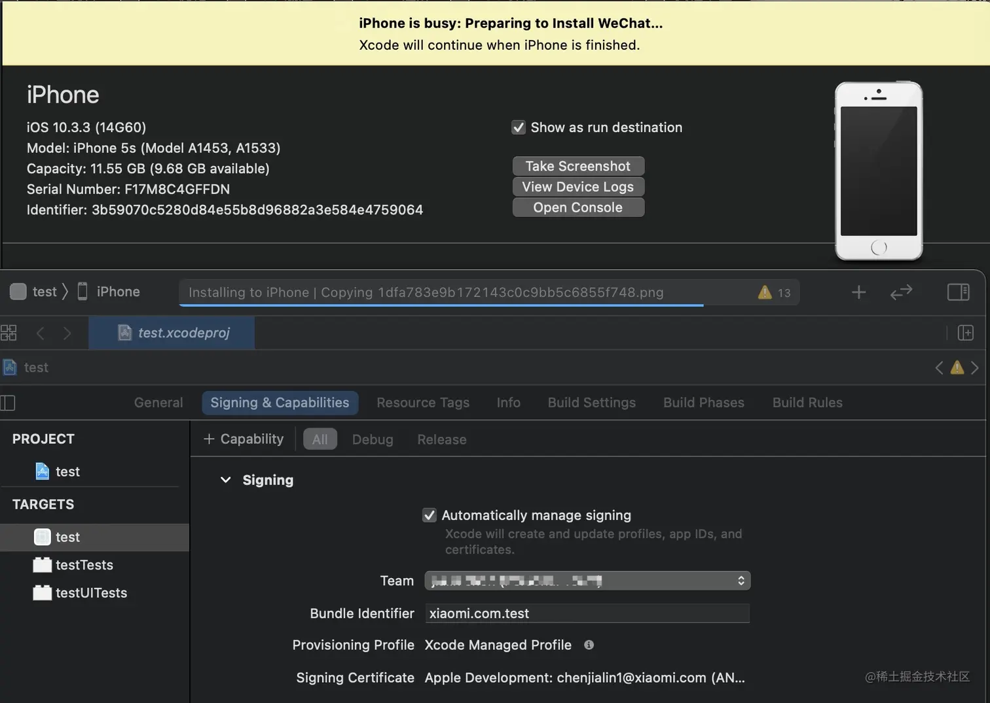Toggle Show as run destination checkbox
This screenshot has height=703, width=990.
click(x=519, y=128)
